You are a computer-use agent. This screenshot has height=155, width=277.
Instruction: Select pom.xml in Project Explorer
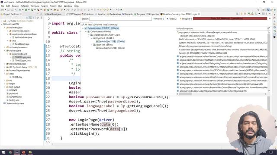point(13,93)
